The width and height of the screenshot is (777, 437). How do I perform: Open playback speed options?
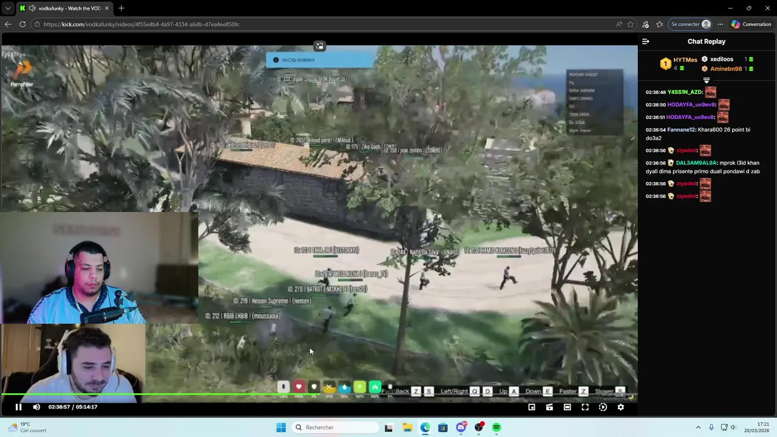pyautogui.click(x=603, y=407)
